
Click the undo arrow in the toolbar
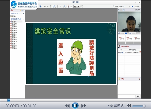(45, 6)
